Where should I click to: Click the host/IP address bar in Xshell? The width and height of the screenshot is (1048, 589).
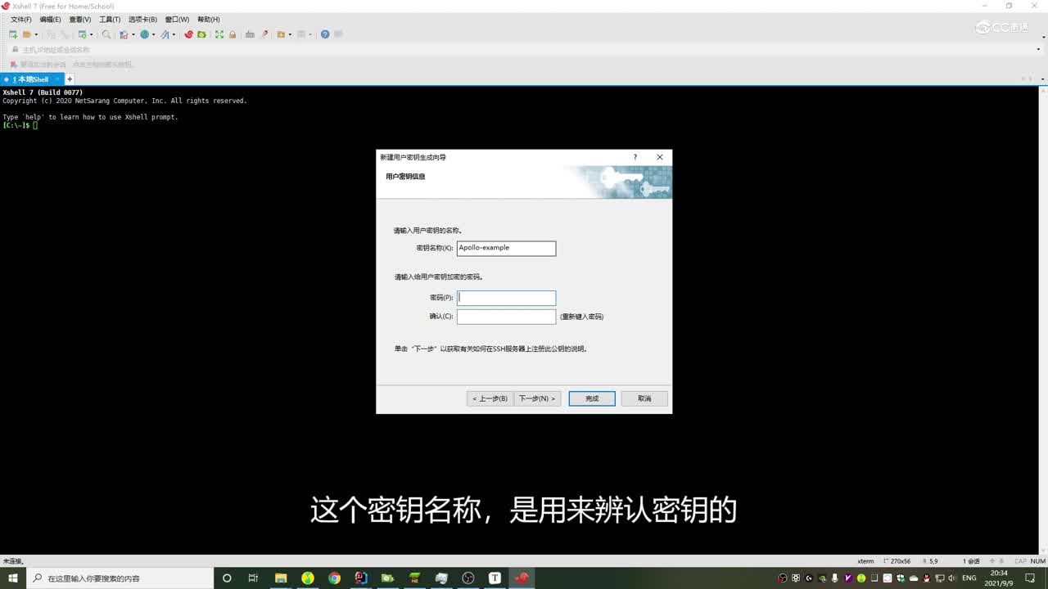pyautogui.click(x=524, y=50)
